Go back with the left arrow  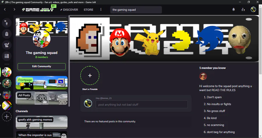pos(5,10)
